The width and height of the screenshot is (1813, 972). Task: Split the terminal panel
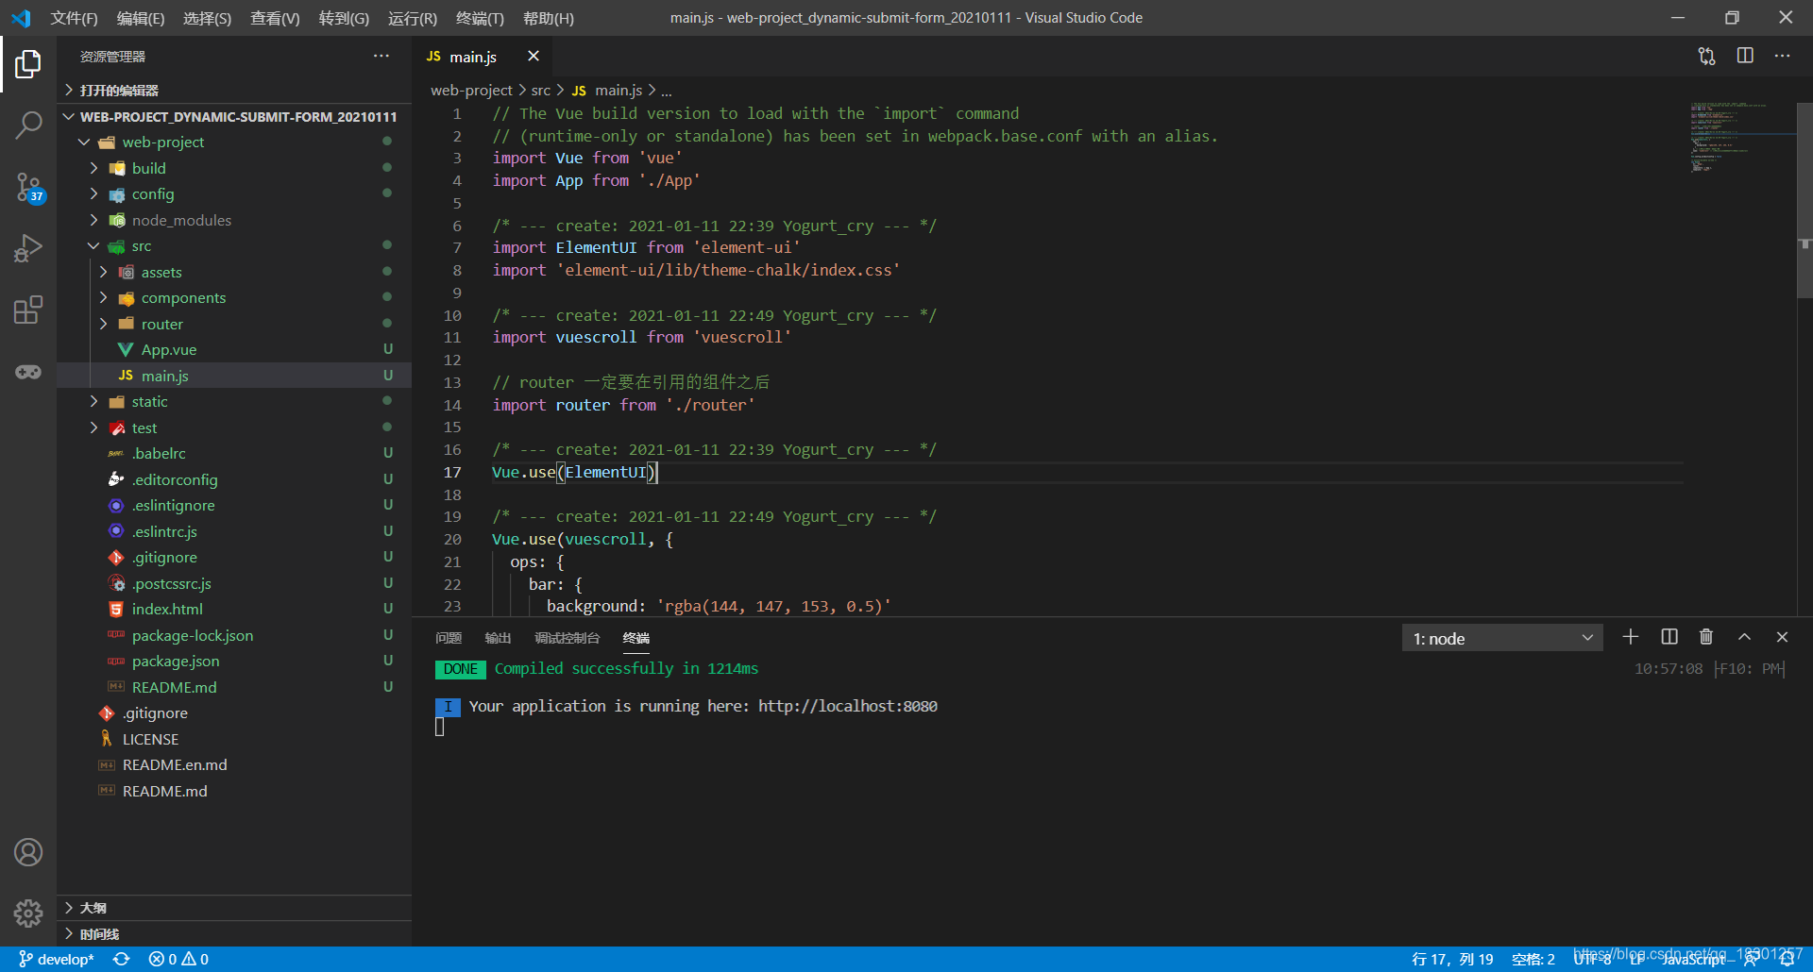(1669, 637)
